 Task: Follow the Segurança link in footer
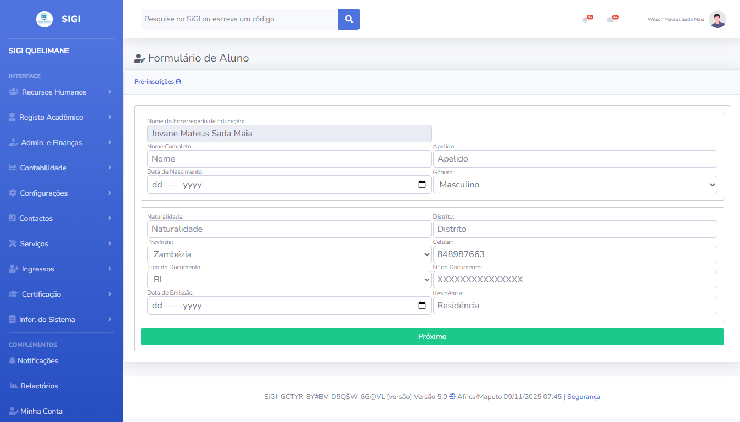[x=584, y=397]
